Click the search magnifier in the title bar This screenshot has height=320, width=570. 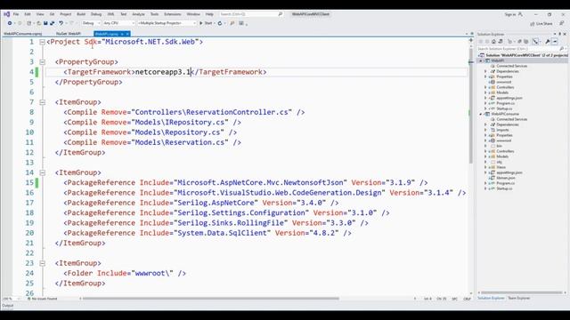[x=281, y=14]
